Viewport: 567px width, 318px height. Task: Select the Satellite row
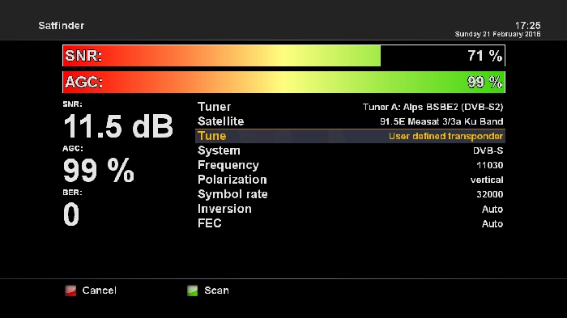tap(350, 121)
